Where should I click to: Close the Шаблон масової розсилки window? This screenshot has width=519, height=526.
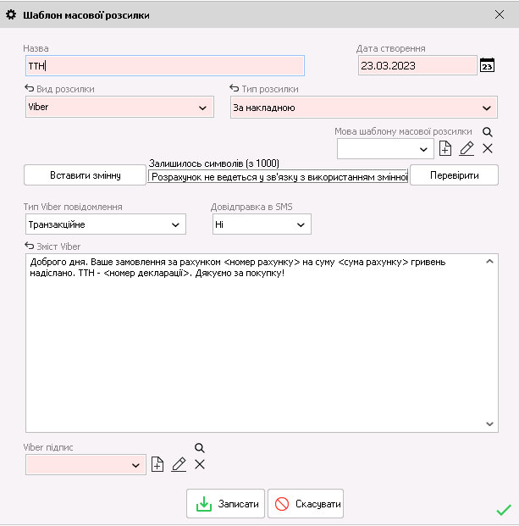point(500,14)
